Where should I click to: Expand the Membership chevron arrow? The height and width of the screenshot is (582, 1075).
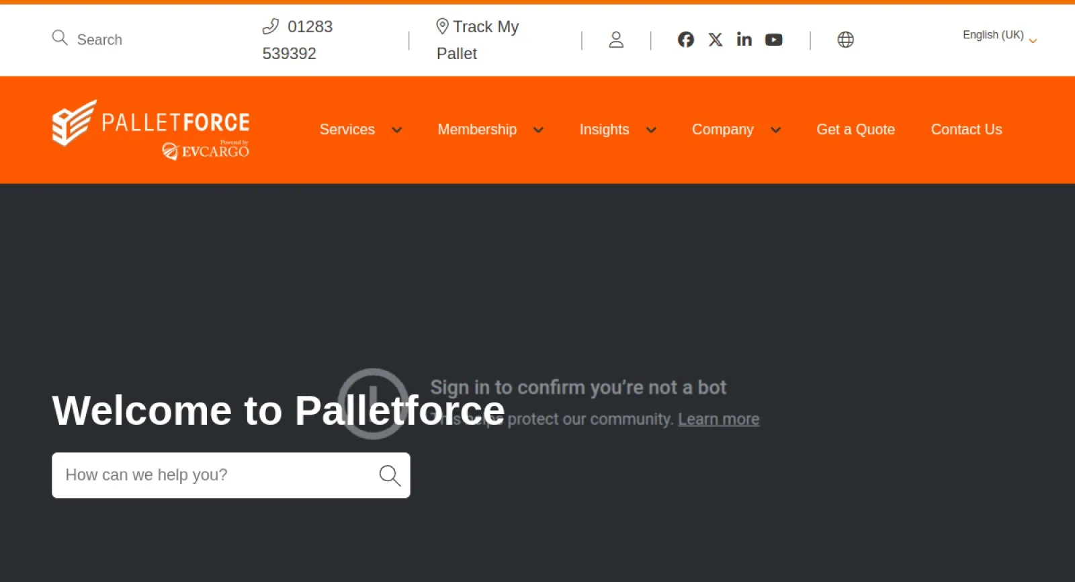538,130
